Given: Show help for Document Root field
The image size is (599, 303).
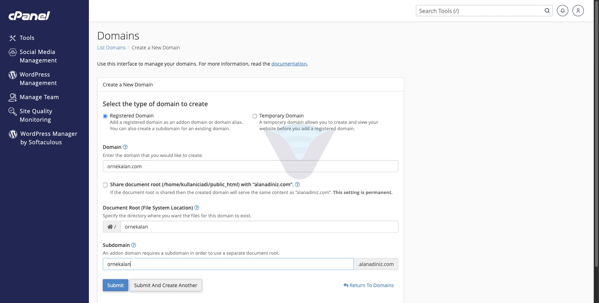Looking at the screenshot, I should 197,208.
